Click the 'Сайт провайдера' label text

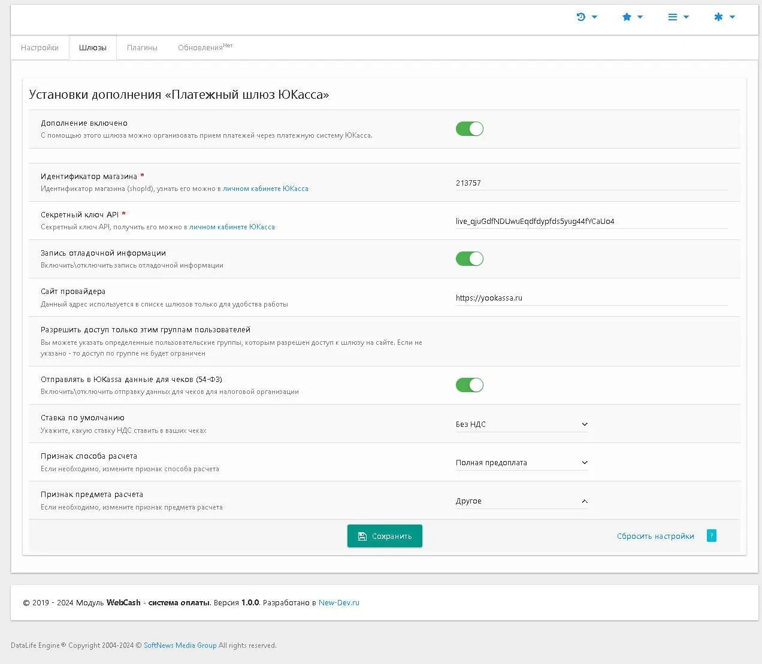tap(73, 292)
